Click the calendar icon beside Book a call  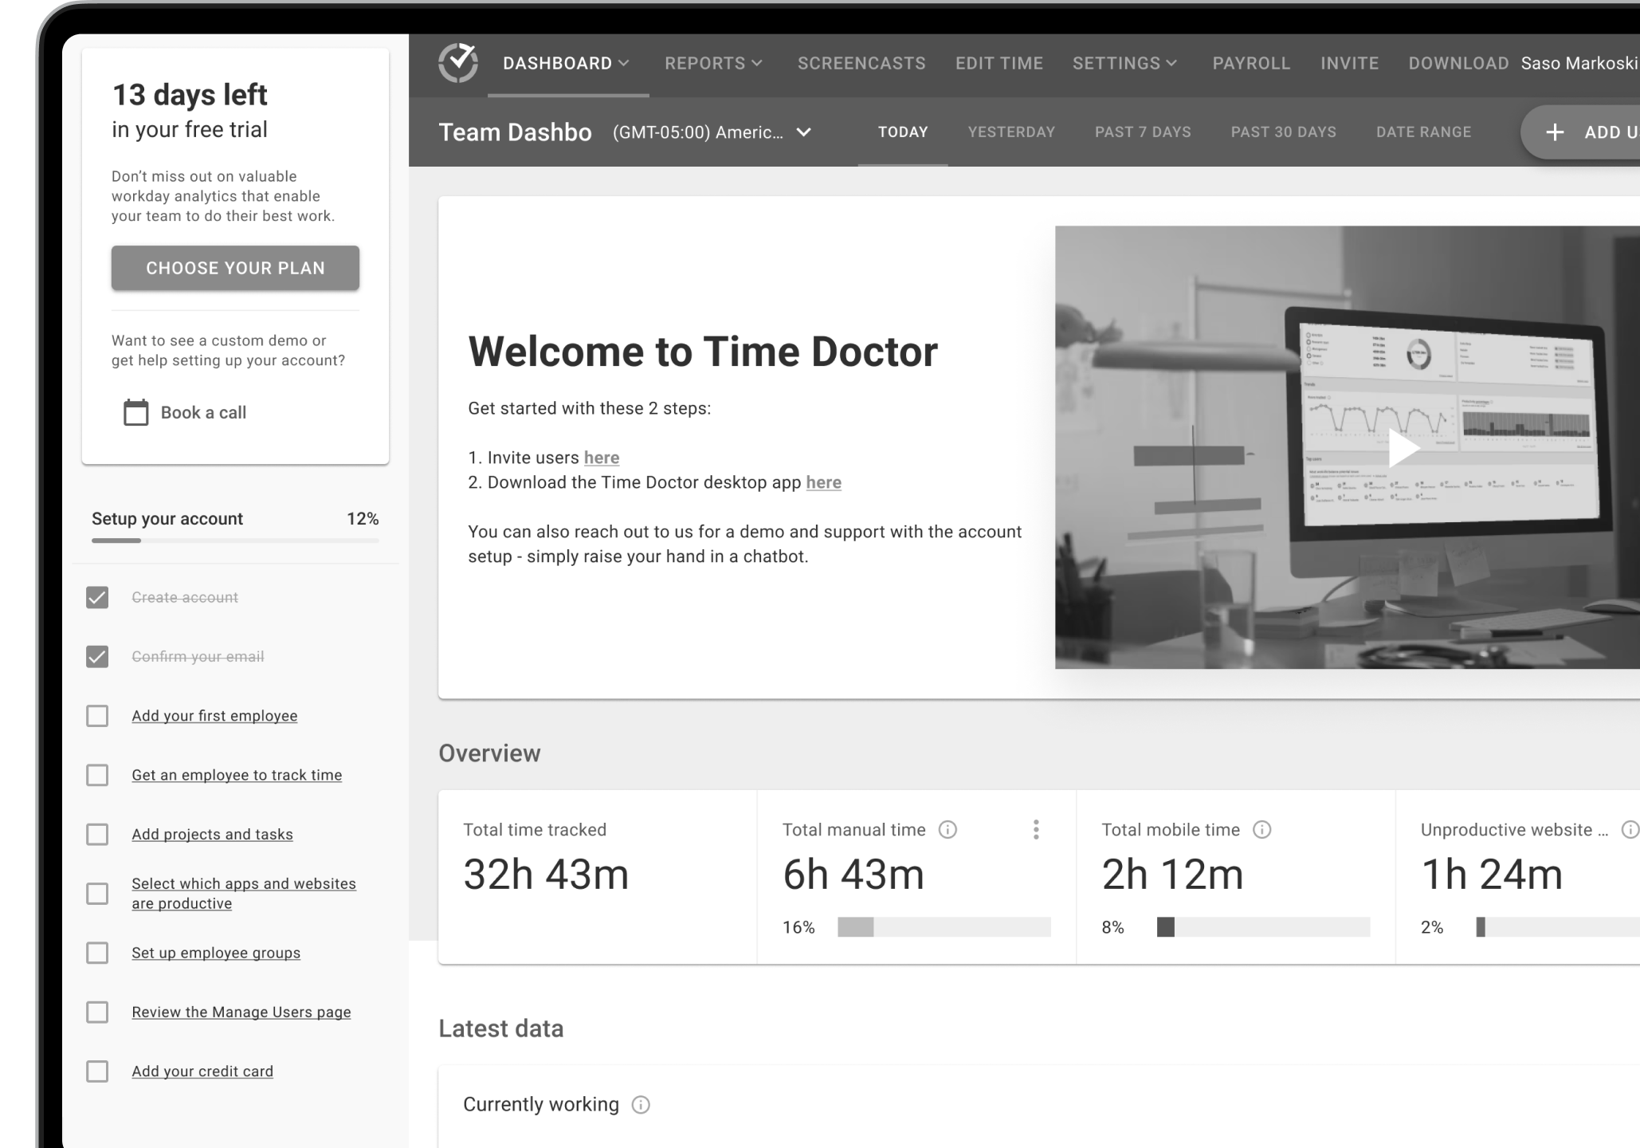pyautogui.click(x=136, y=412)
